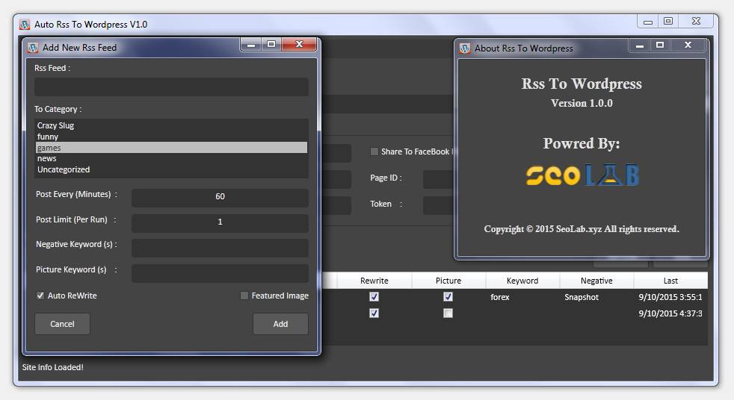Image resolution: width=734 pixels, height=400 pixels.
Task: Uncheck Picture checkbox in the forex row
Action: [x=448, y=297]
